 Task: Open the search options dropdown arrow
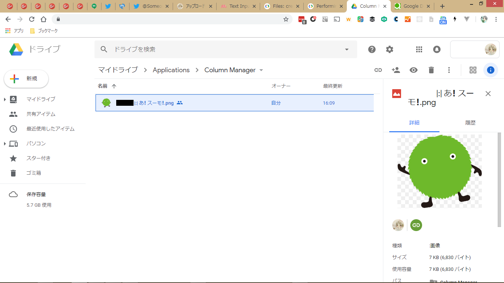tap(346, 49)
